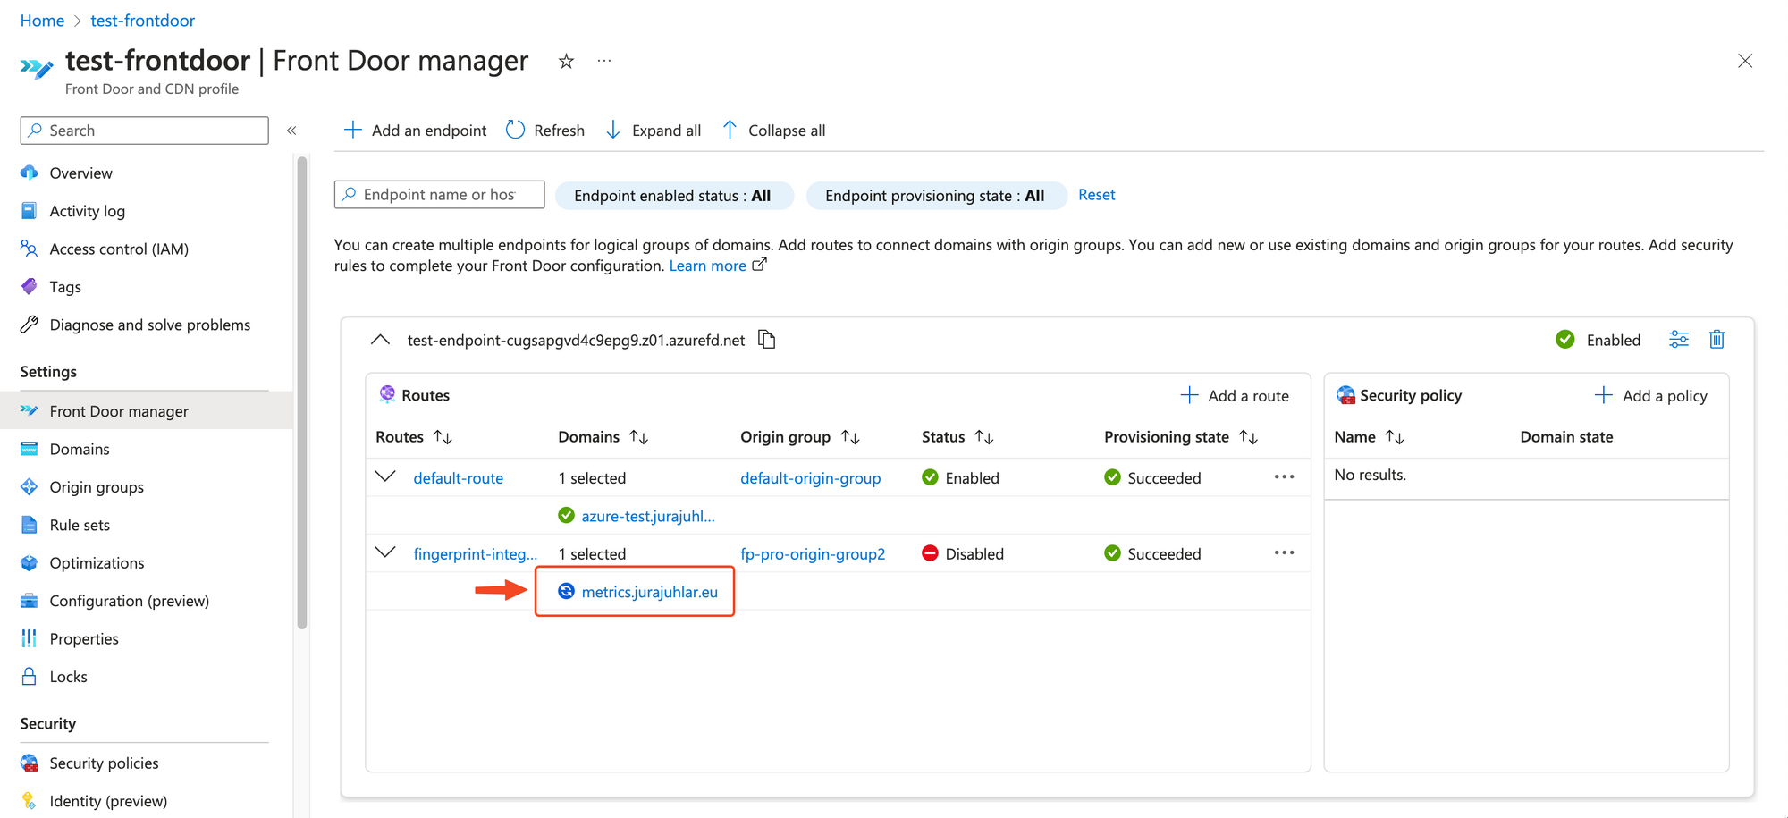Open the Domains menu item label

pos(80,449)
